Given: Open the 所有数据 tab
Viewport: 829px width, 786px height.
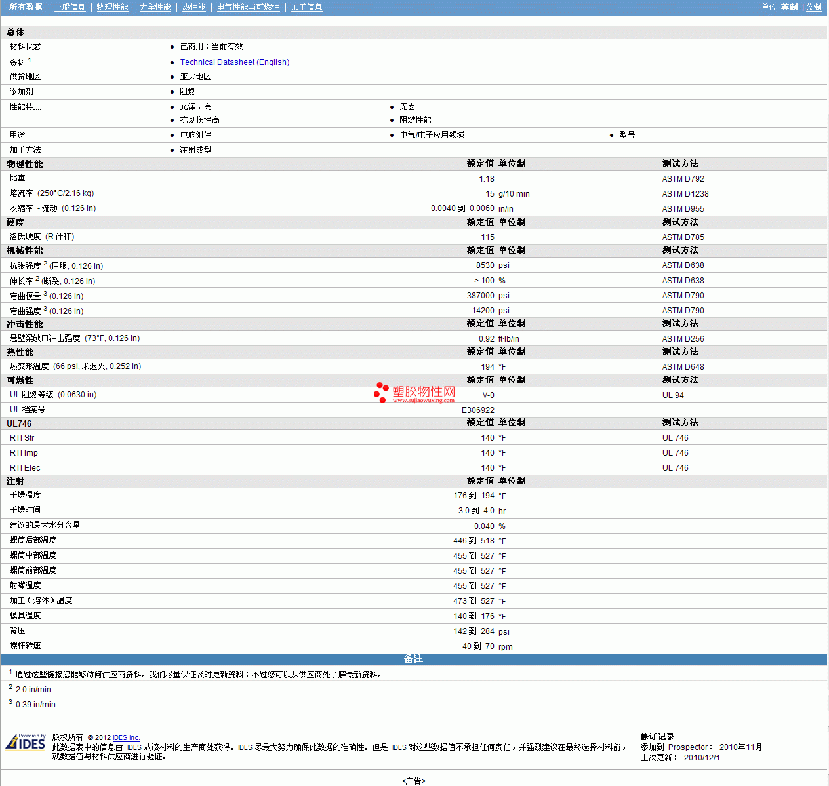Looking at the screenshot, I should pyautogui.click(x=26, y=7).
